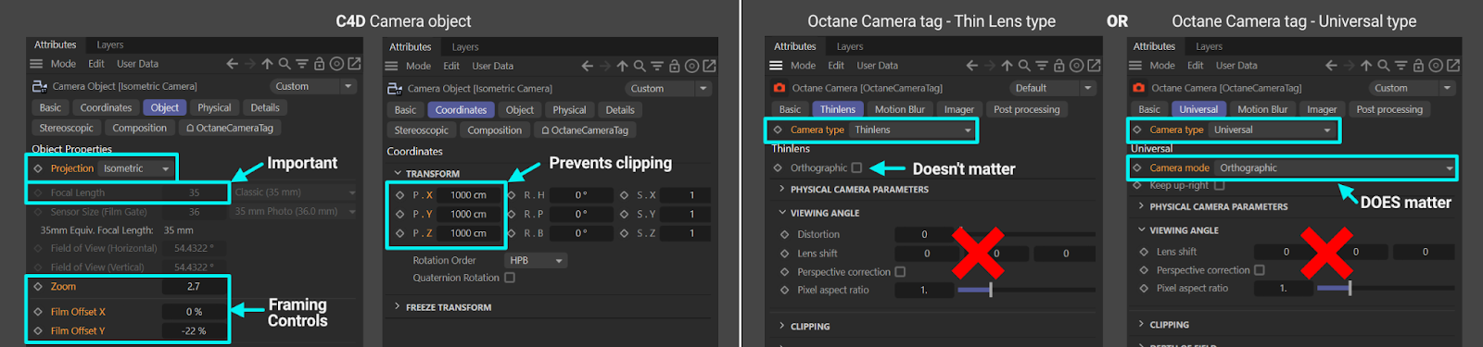Click target circle icon in Universal panel
The width and height of the screenshot is (1483, 347).
1436,66
